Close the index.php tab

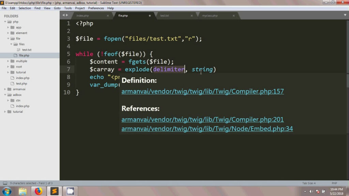pyautogui.click(x=108, y=16)
